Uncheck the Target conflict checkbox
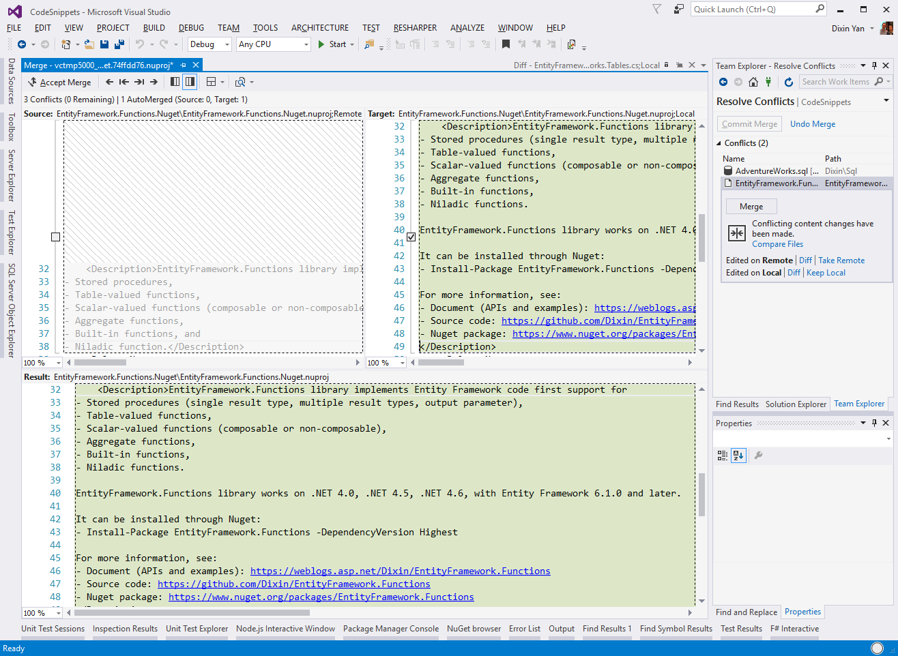 (x=411, y=237)
